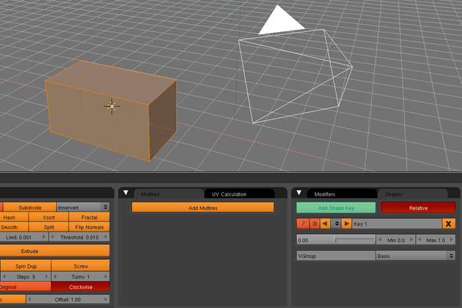Click the Fractal button
Screen dimensions: 462x308
(89, 217)
